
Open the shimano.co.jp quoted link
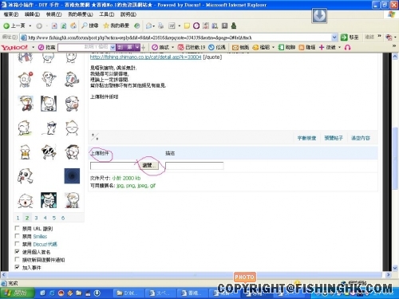click(145, 57)
